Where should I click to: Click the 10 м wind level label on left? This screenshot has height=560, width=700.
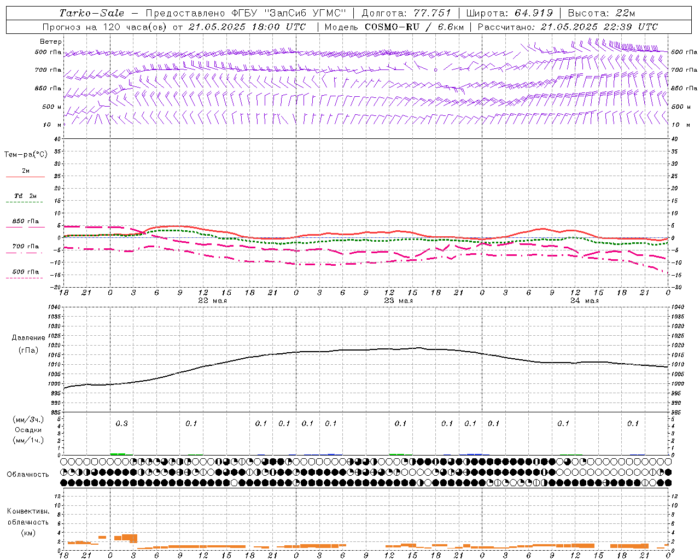click(52, 125)
